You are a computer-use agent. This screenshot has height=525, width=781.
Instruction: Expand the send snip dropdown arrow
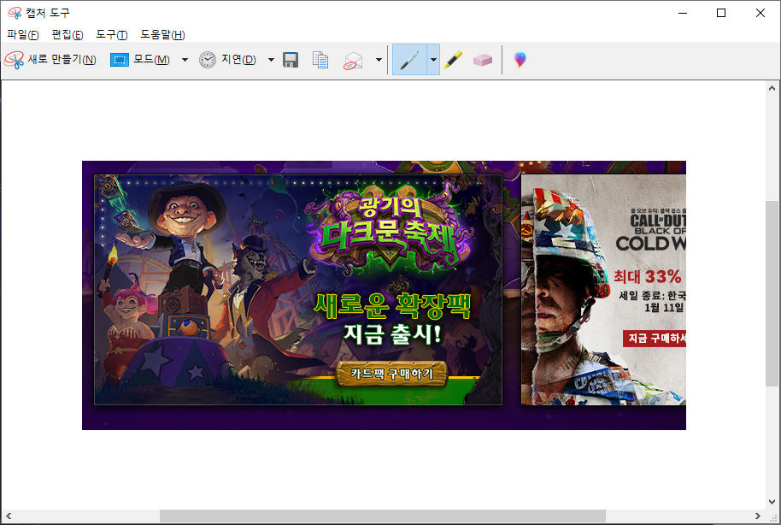pos(379,60)
